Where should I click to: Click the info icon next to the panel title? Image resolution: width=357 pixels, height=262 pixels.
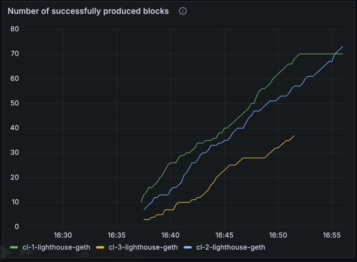pyautogui.click(x=182, y=11)
